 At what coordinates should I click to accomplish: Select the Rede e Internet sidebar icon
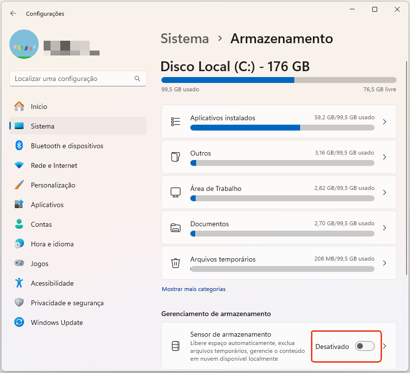18,165
